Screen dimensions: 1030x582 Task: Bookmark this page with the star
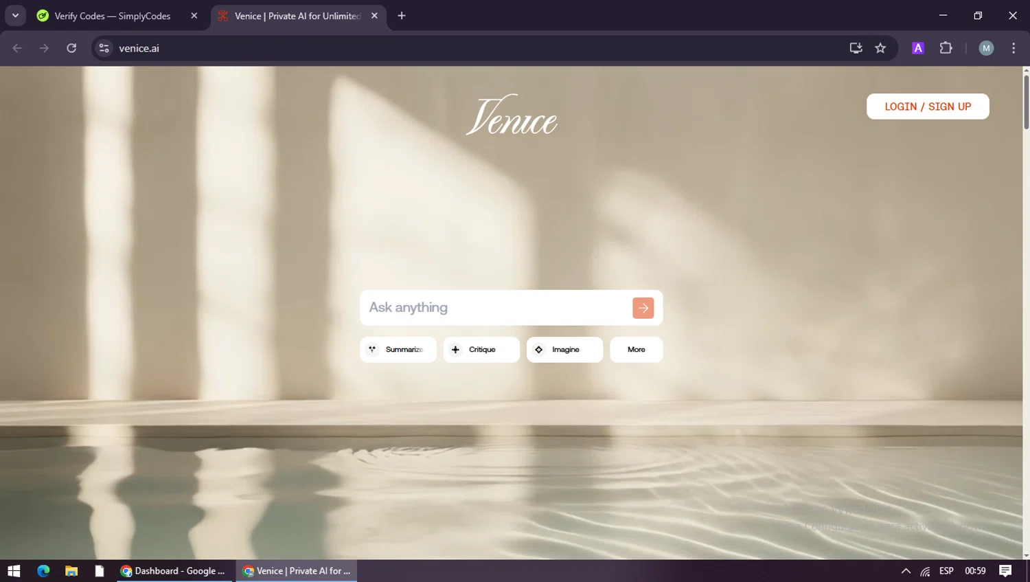coord(880,48)
